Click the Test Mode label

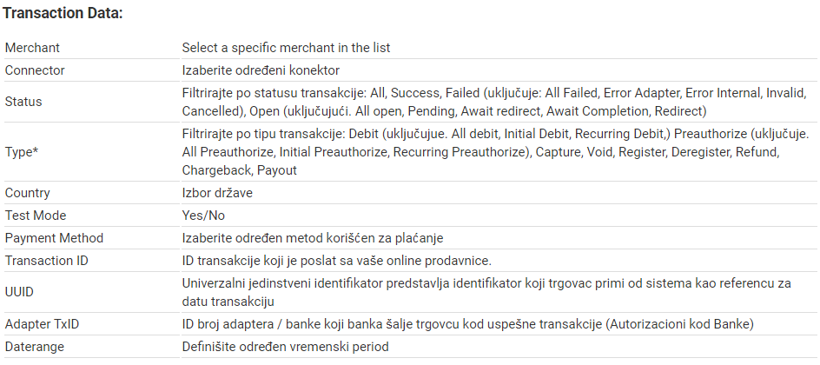click(x=36, y=216)
